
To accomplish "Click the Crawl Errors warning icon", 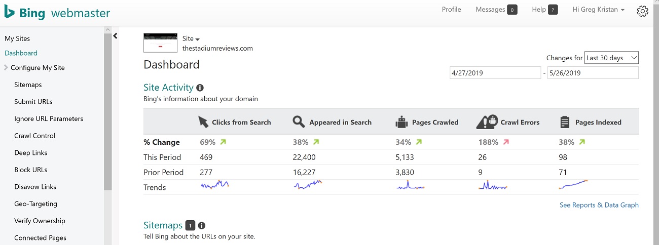I will click(487, 122).
